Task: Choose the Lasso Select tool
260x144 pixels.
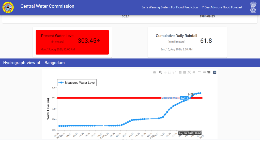Action: click(x=174, y=72)
